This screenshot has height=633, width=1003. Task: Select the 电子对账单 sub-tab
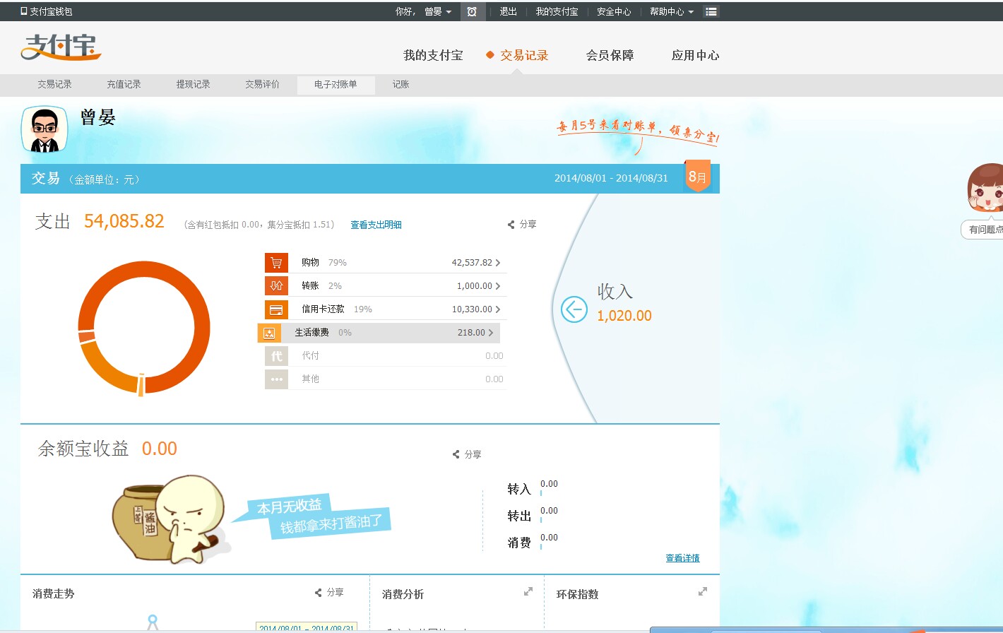point(336,85)
